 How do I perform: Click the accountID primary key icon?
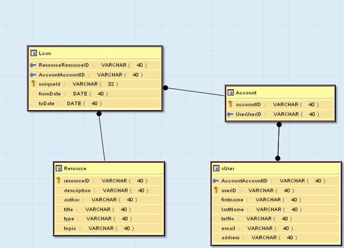pyautogui.click(x=230, y=105)
